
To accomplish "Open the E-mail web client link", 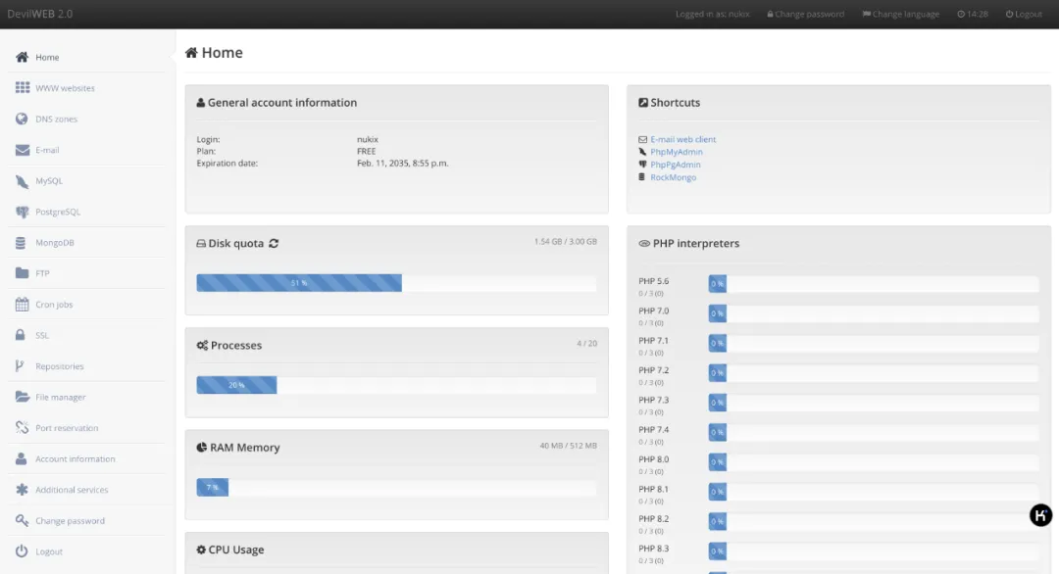I will (682, 140).
